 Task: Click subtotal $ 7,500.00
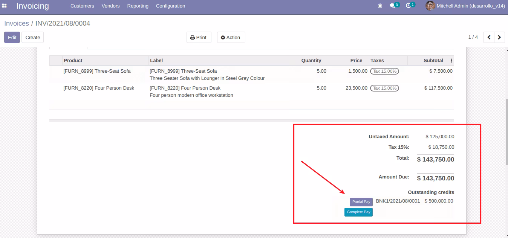[441, 71]
